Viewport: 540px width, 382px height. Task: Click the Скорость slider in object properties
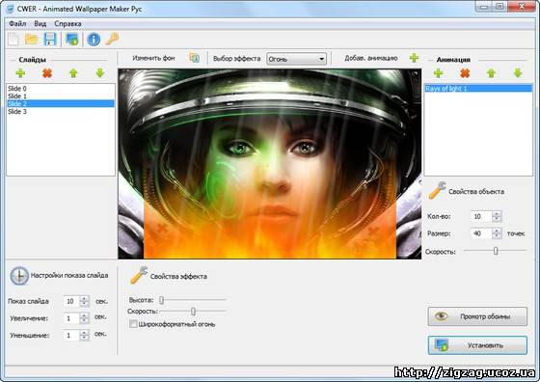pos(496,251)
